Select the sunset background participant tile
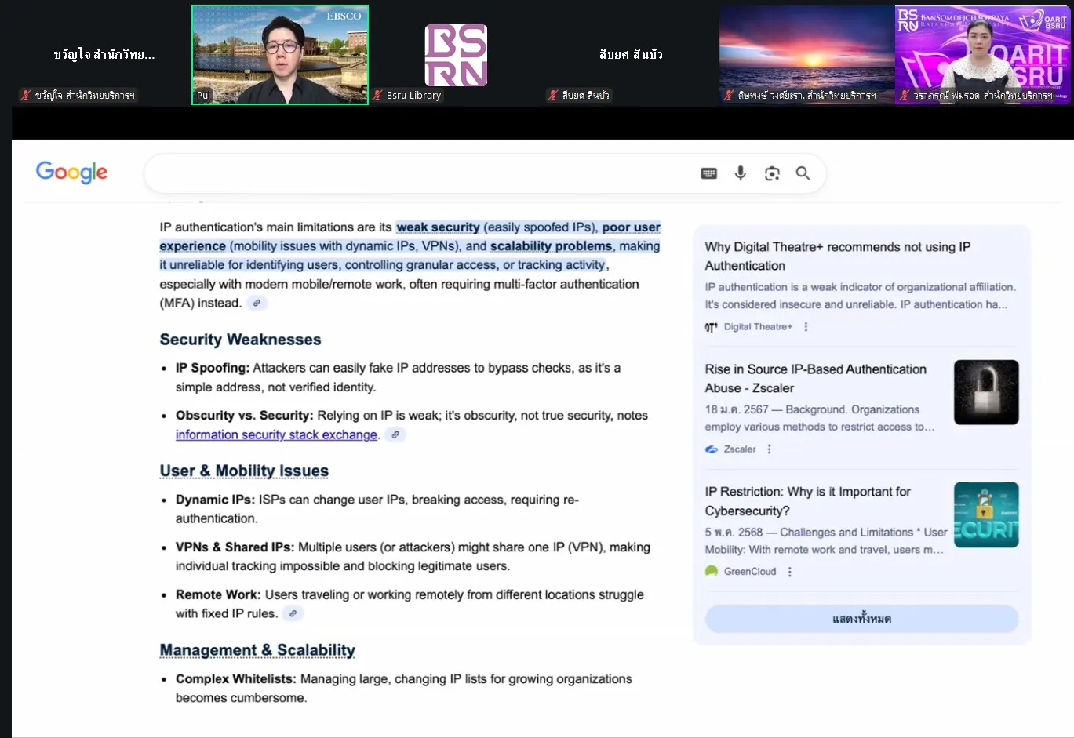The image size is (1074, 738). click(806, 55)
